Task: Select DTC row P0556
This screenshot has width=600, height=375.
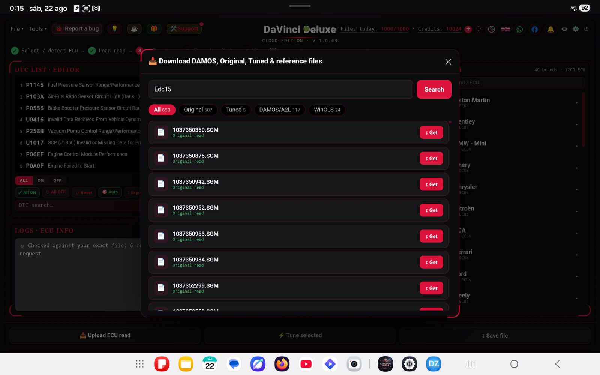Action: (x=79, y=108)
